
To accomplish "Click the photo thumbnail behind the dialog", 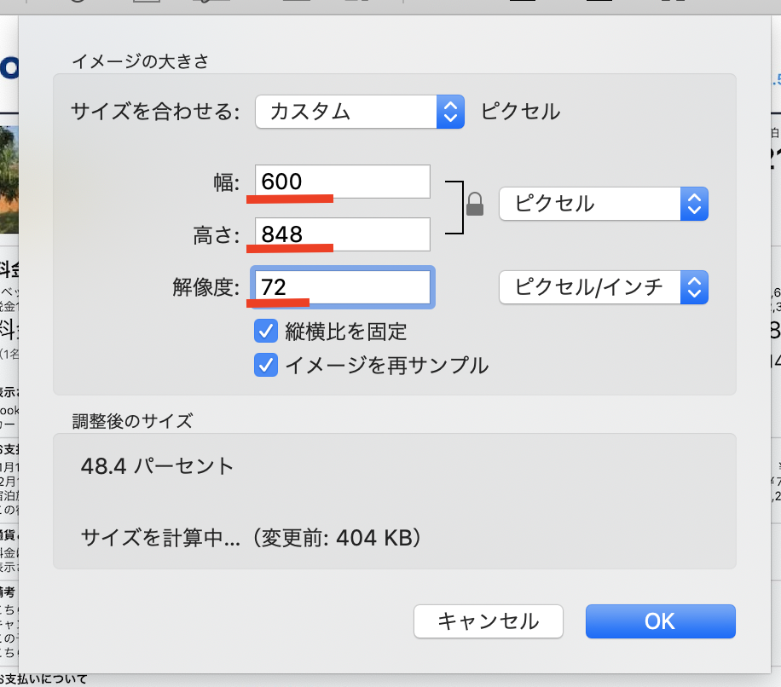I will click(9, 180).
